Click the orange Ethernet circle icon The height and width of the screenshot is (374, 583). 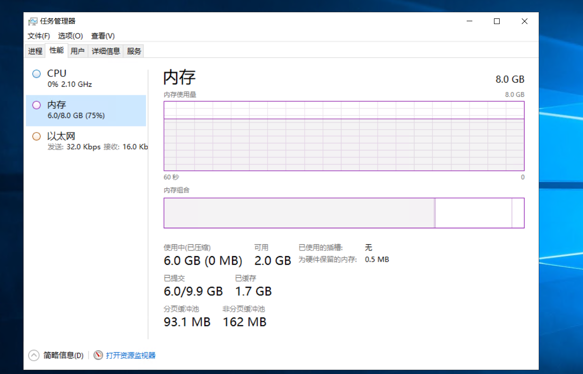(36, 136)
